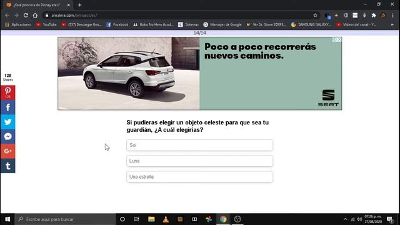
Task: Click the 'Escribe aquí para buscar' search box
Action: pyautogui.click(x=65, y=219)
